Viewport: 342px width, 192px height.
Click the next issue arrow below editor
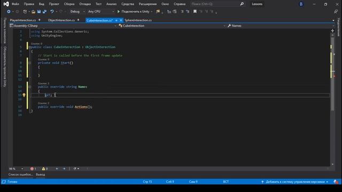tap(64, 169)
